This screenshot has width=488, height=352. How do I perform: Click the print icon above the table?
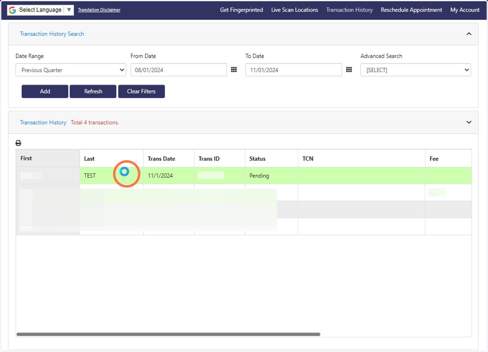click(x=18, y=143)
